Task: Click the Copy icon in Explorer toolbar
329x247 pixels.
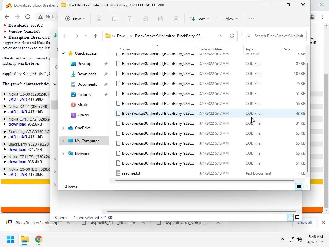Action: point(114,19)
